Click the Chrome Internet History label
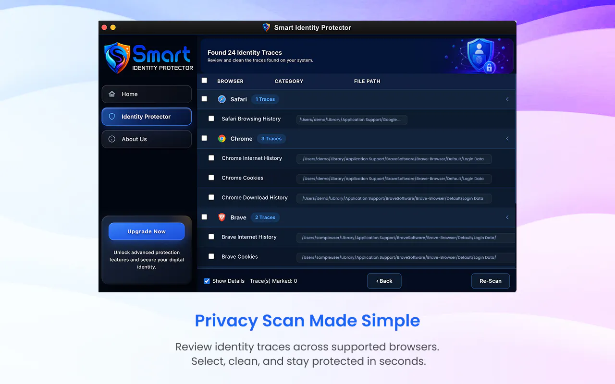Image resolution: width=615 pixels, height=384 pixels. (252, 158)
